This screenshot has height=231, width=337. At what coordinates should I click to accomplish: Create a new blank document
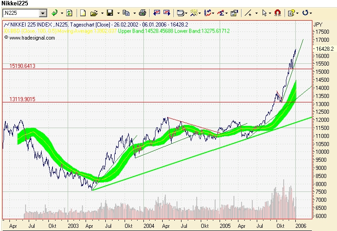(x=83, y=13)
